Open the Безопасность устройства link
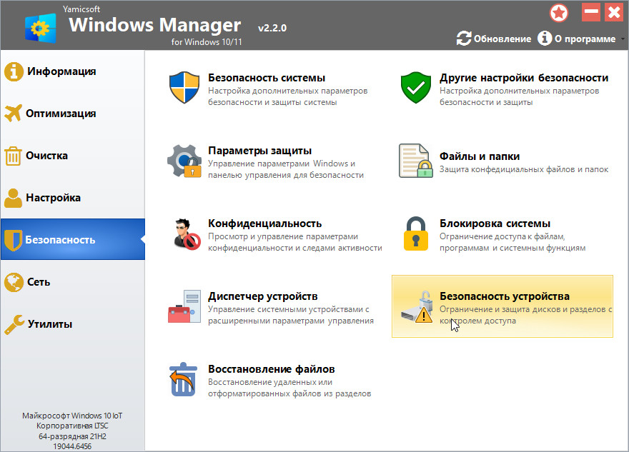The image size is (629, 452). pyautogui.click(x=504, y=296)
